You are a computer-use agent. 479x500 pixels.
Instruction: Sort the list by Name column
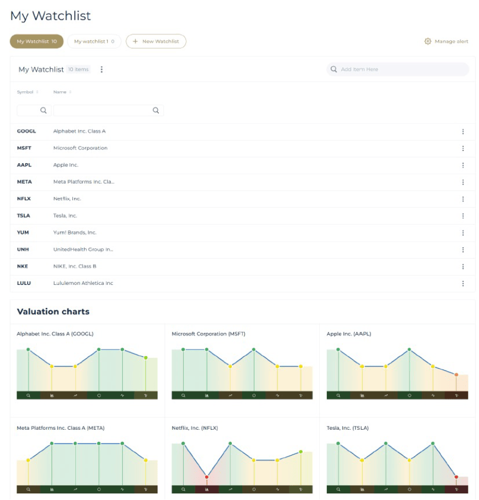62,92
